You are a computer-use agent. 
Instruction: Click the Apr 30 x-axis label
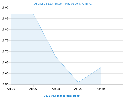point(101,89)
